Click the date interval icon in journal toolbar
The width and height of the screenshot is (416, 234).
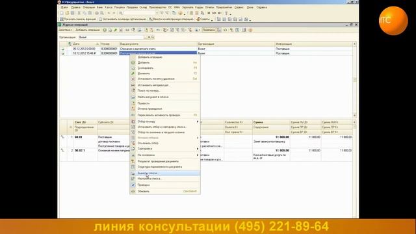tap(127, 30)
